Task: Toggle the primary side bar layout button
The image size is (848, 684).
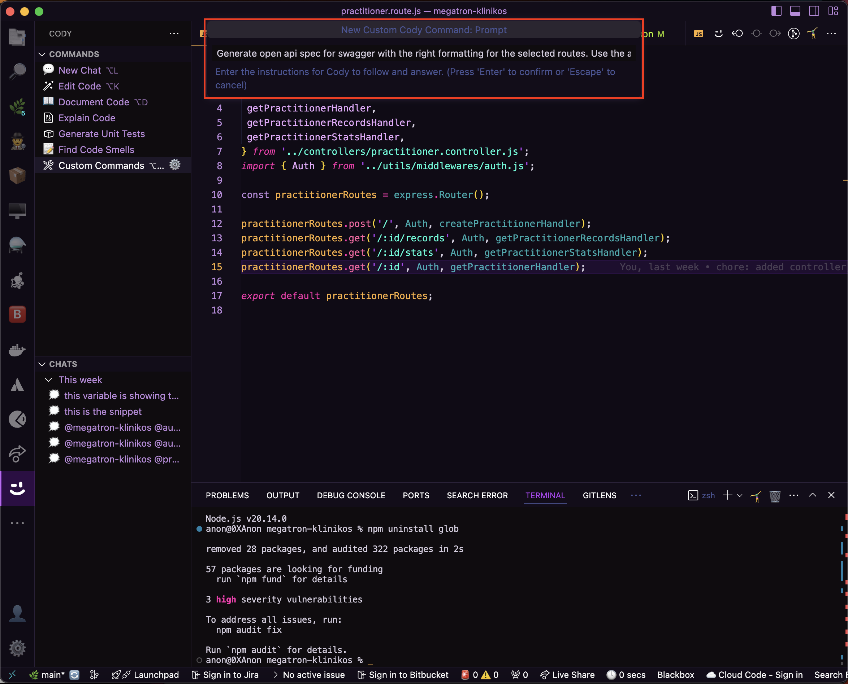Action: click(776, 11)
